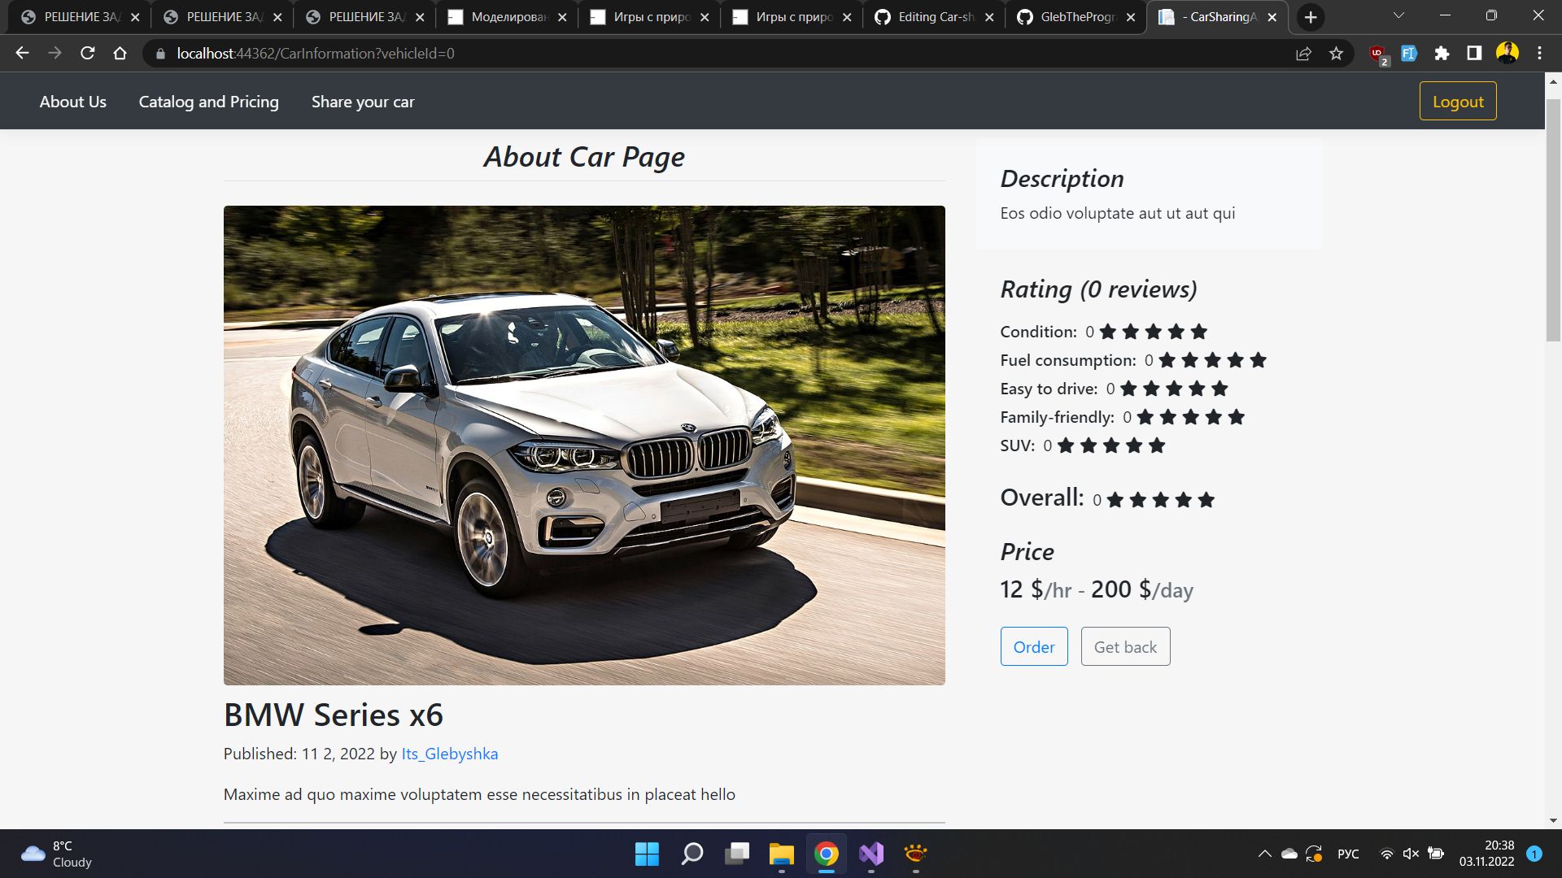The image size is (1562, 878).
Task: Click the BMW x6 car photo
Action: click(584, 445)
